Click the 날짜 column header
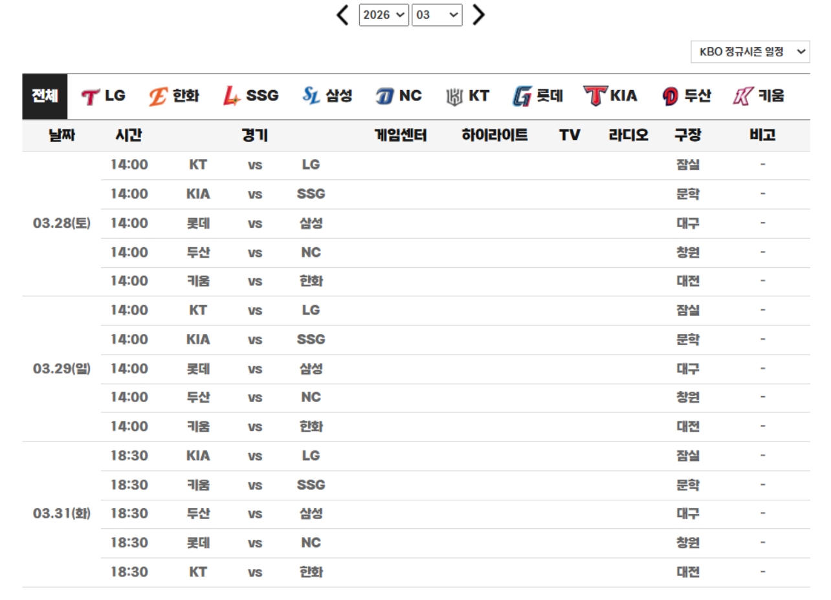Viewport: 831px width, 600px height. tap(61, 135)
